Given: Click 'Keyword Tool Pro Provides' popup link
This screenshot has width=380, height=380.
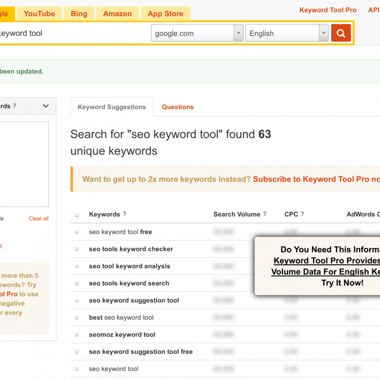Looking at the screenshot, I should click(x=327, y=261).
